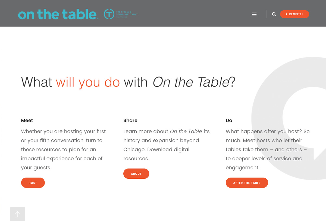Click the REGISTER button
Screen dimensions: 326x221
(294, 14)
